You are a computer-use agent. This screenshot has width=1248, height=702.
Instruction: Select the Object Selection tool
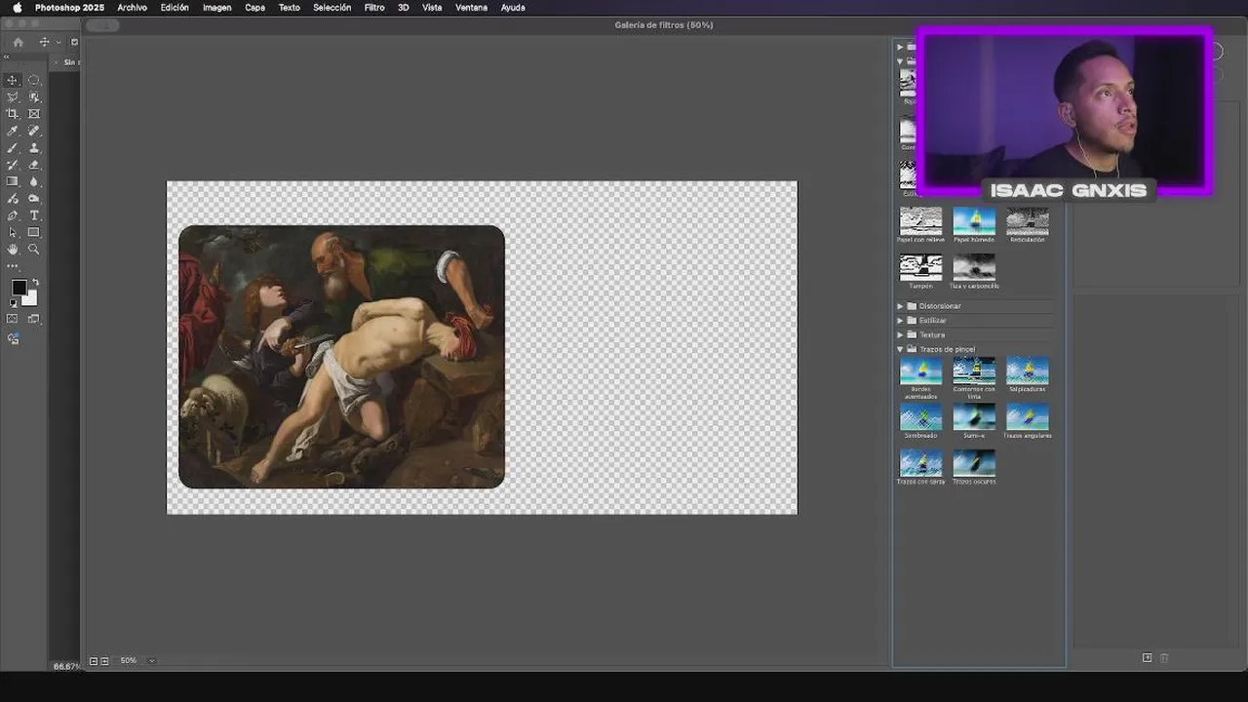(34, 97)
